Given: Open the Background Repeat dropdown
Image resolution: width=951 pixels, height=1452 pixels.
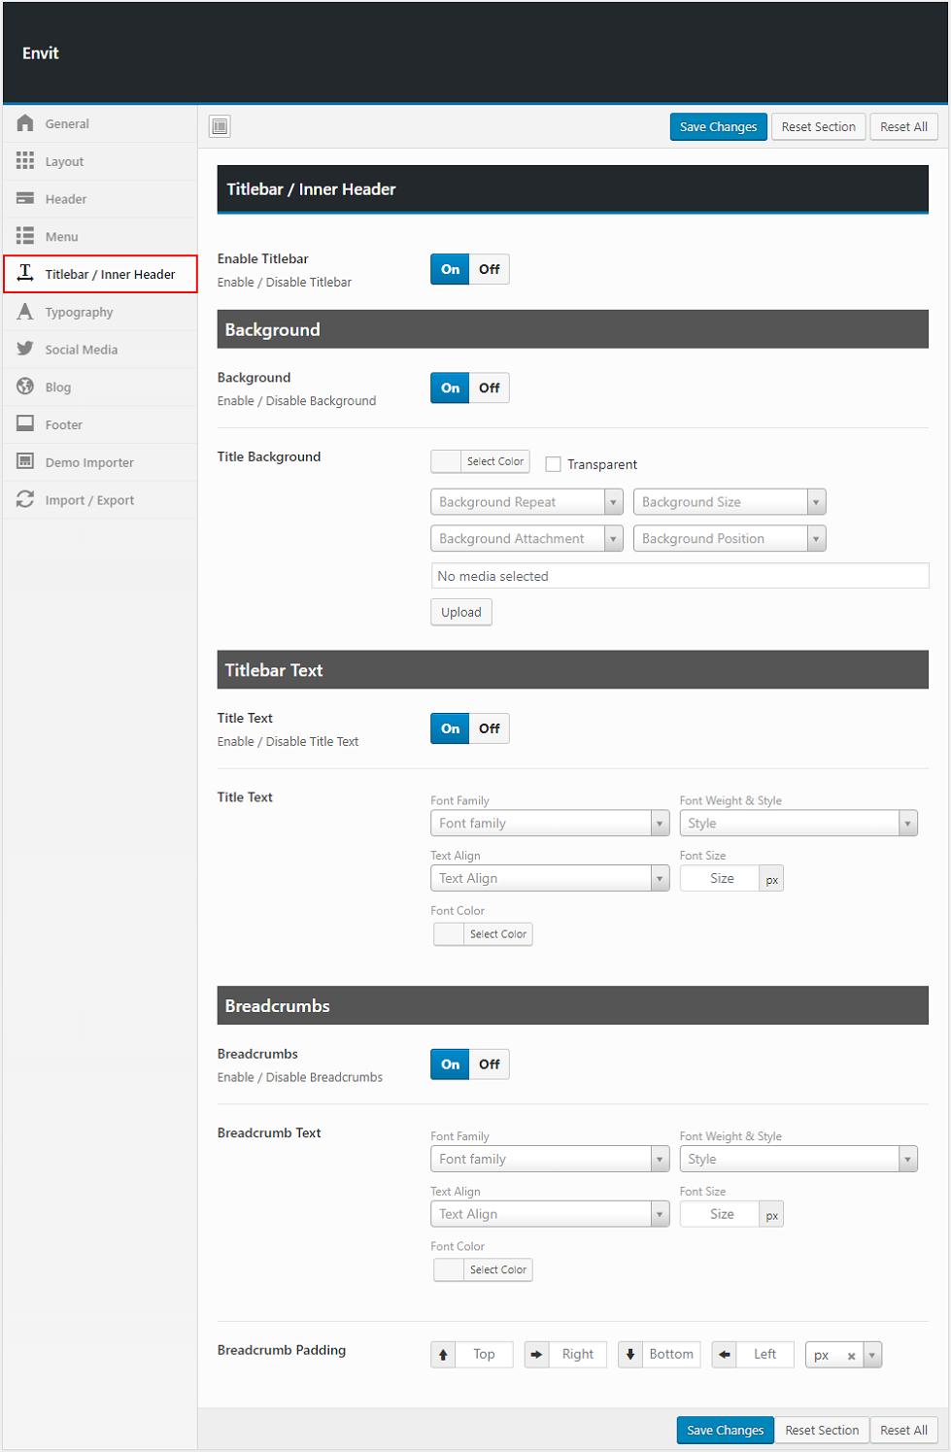Looking at the screenshot, I should click(526, 502).
